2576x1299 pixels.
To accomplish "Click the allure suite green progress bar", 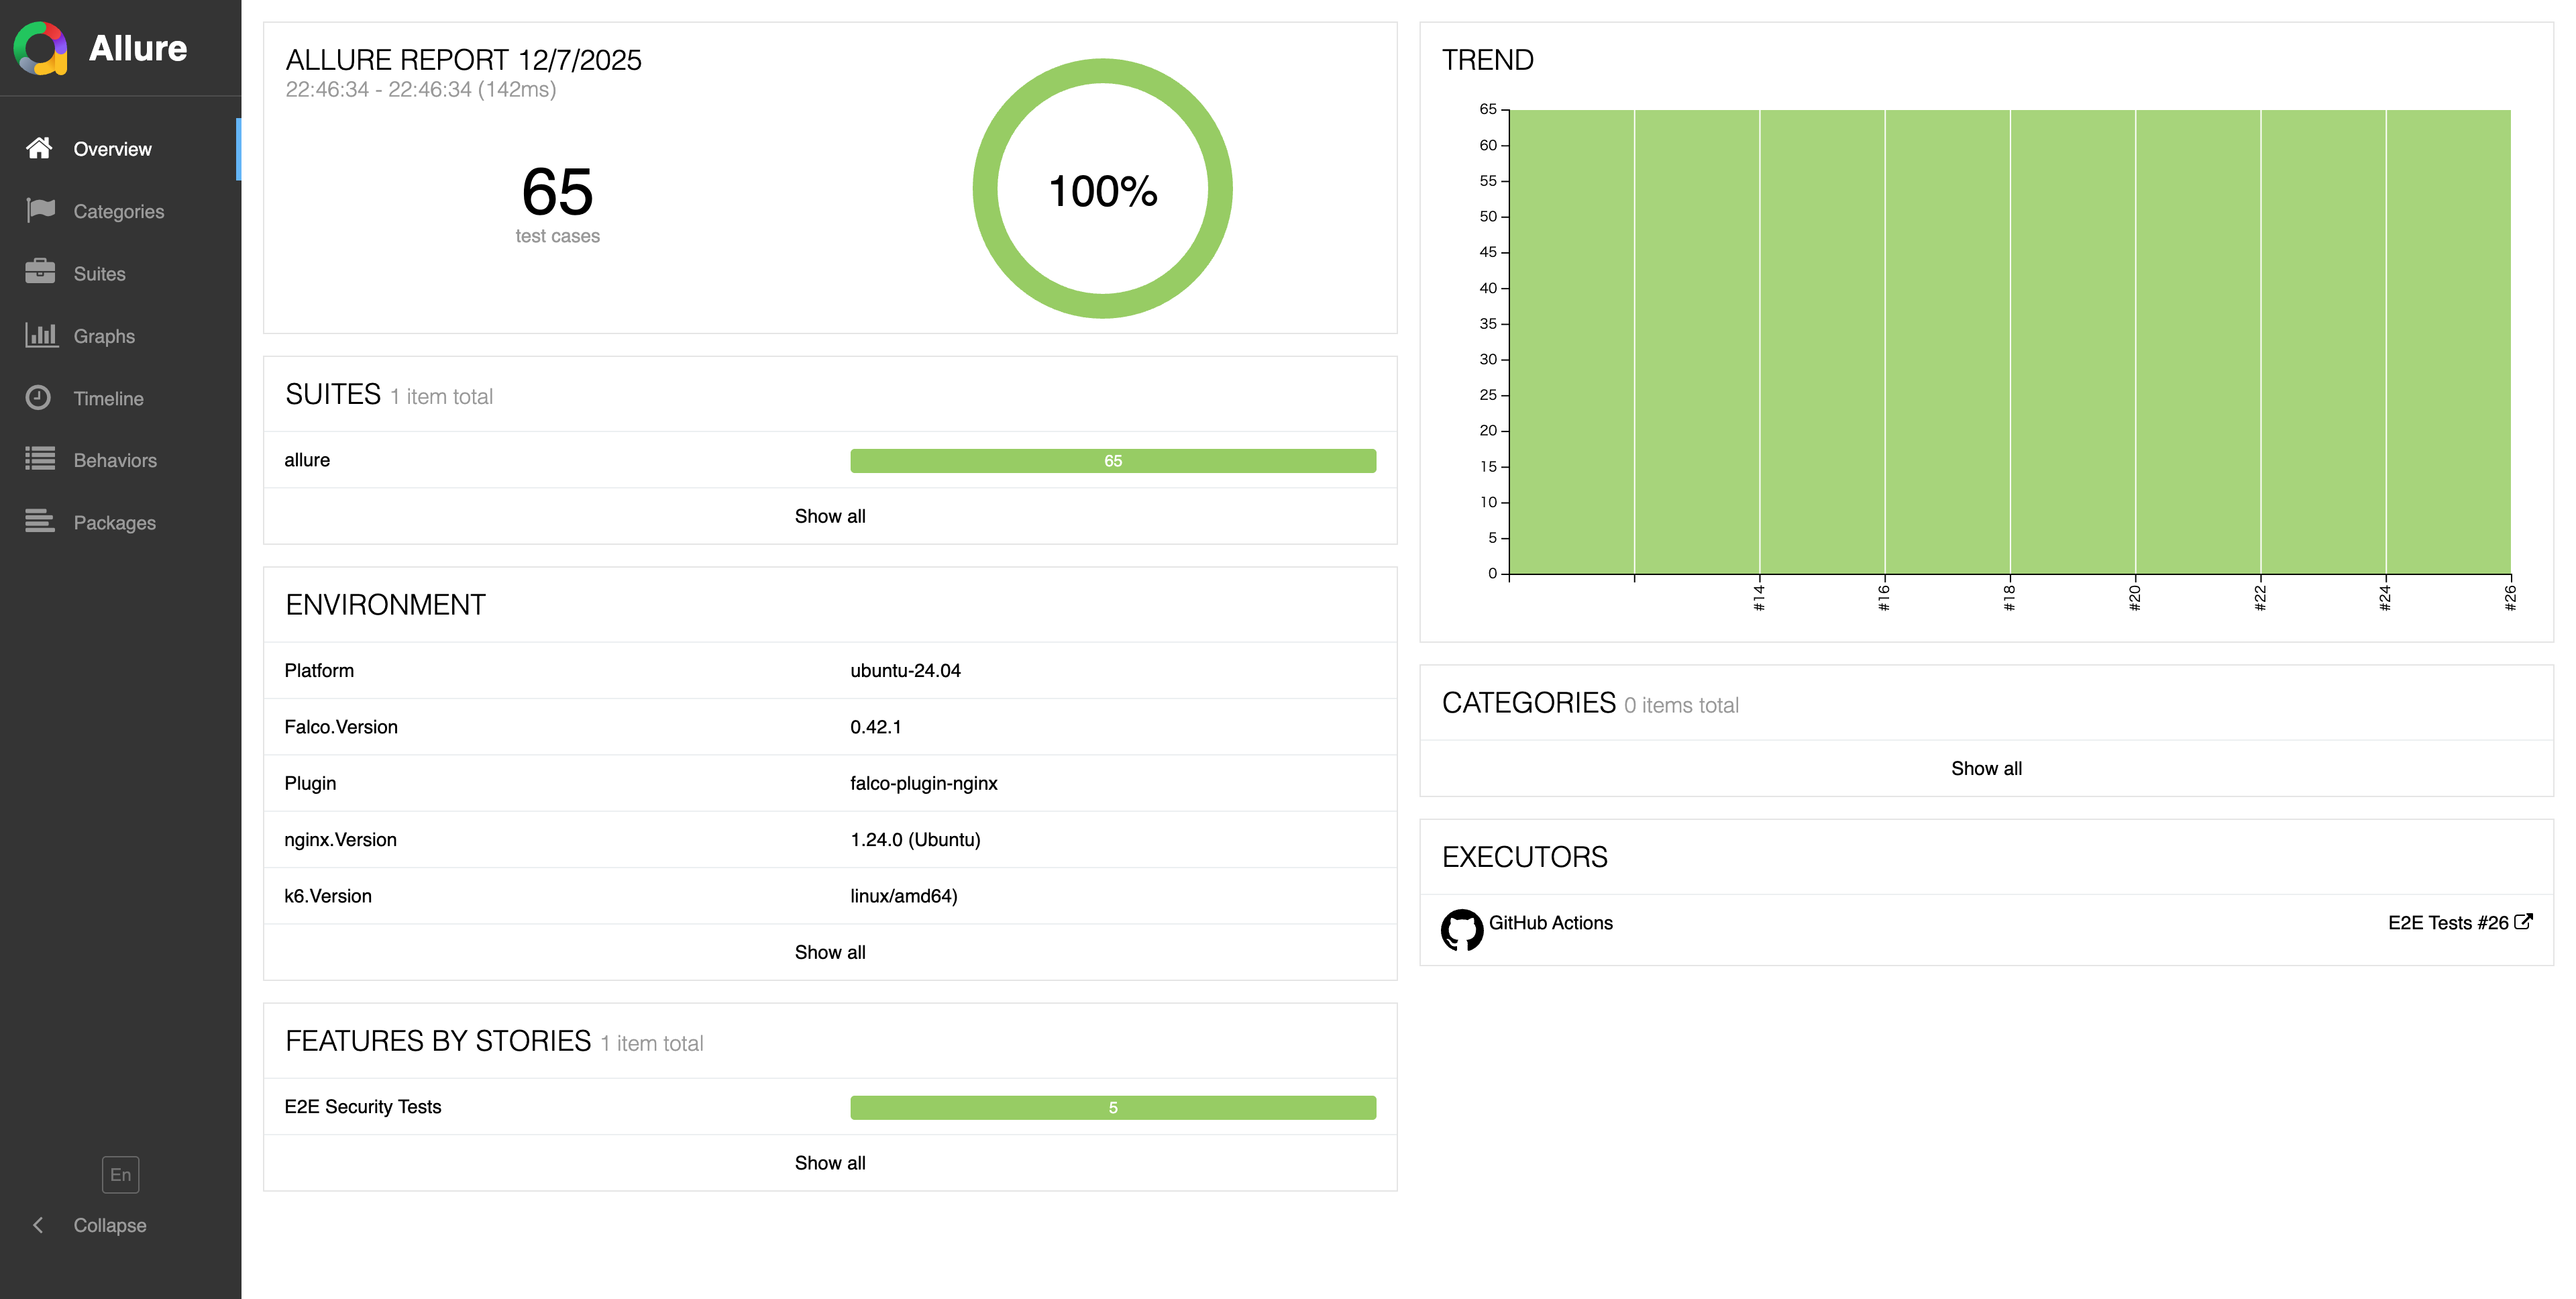I will (1112, 460).
